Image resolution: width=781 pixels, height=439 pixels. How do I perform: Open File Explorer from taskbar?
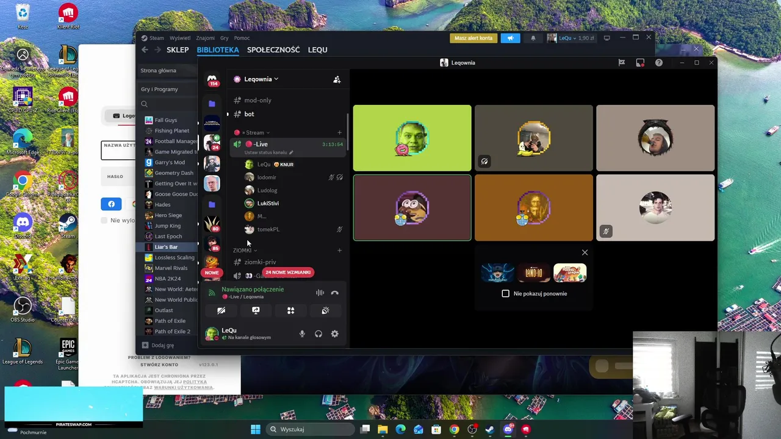click(x=383, y=429)
